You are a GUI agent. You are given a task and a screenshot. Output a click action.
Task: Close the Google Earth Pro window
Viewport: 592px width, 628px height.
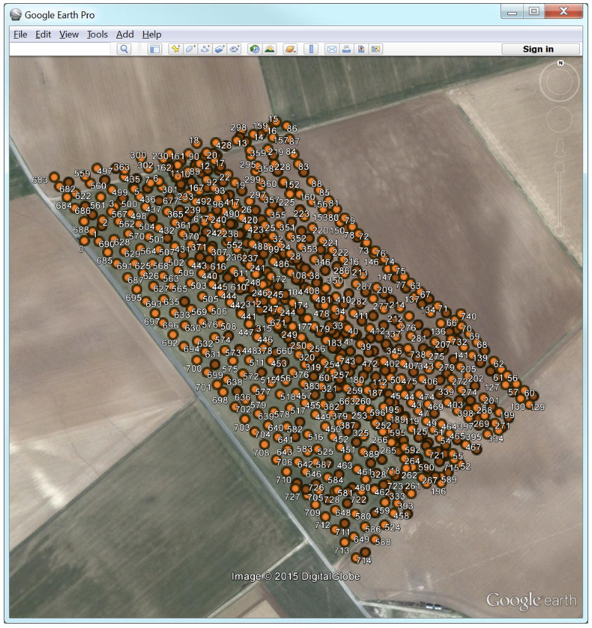coord(564,12)
